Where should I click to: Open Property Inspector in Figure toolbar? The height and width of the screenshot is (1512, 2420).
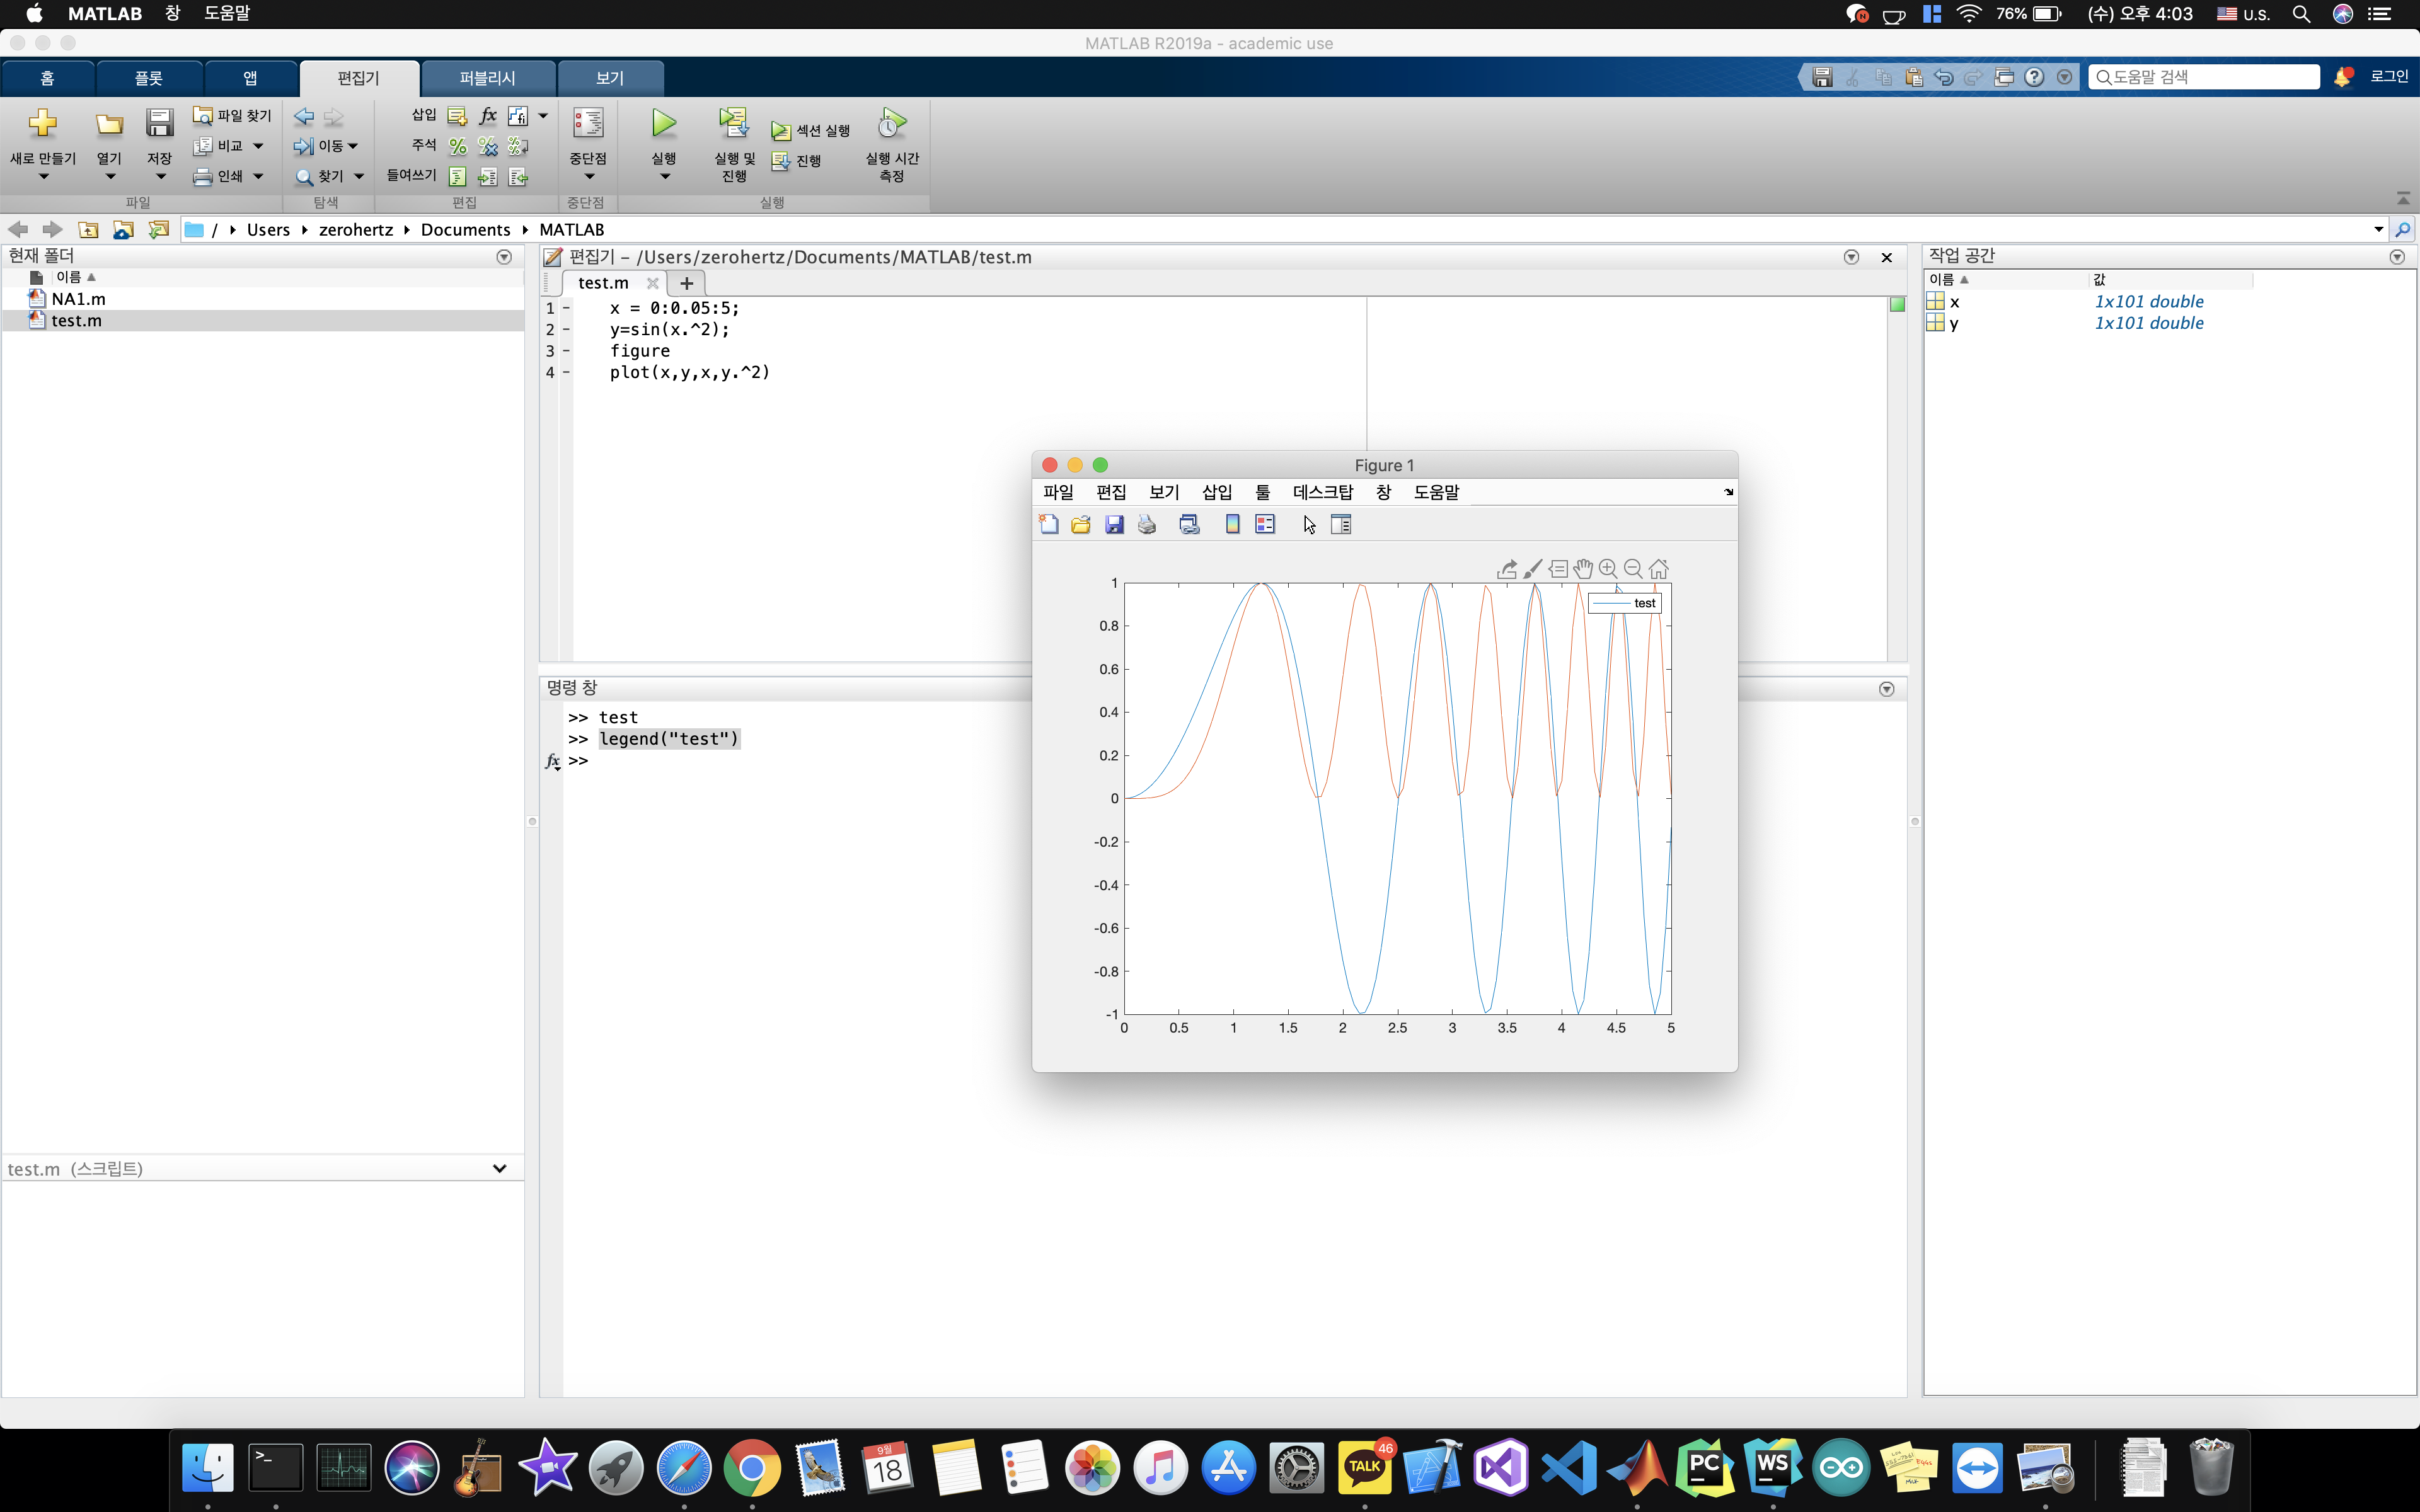[x=1341, y=525]
